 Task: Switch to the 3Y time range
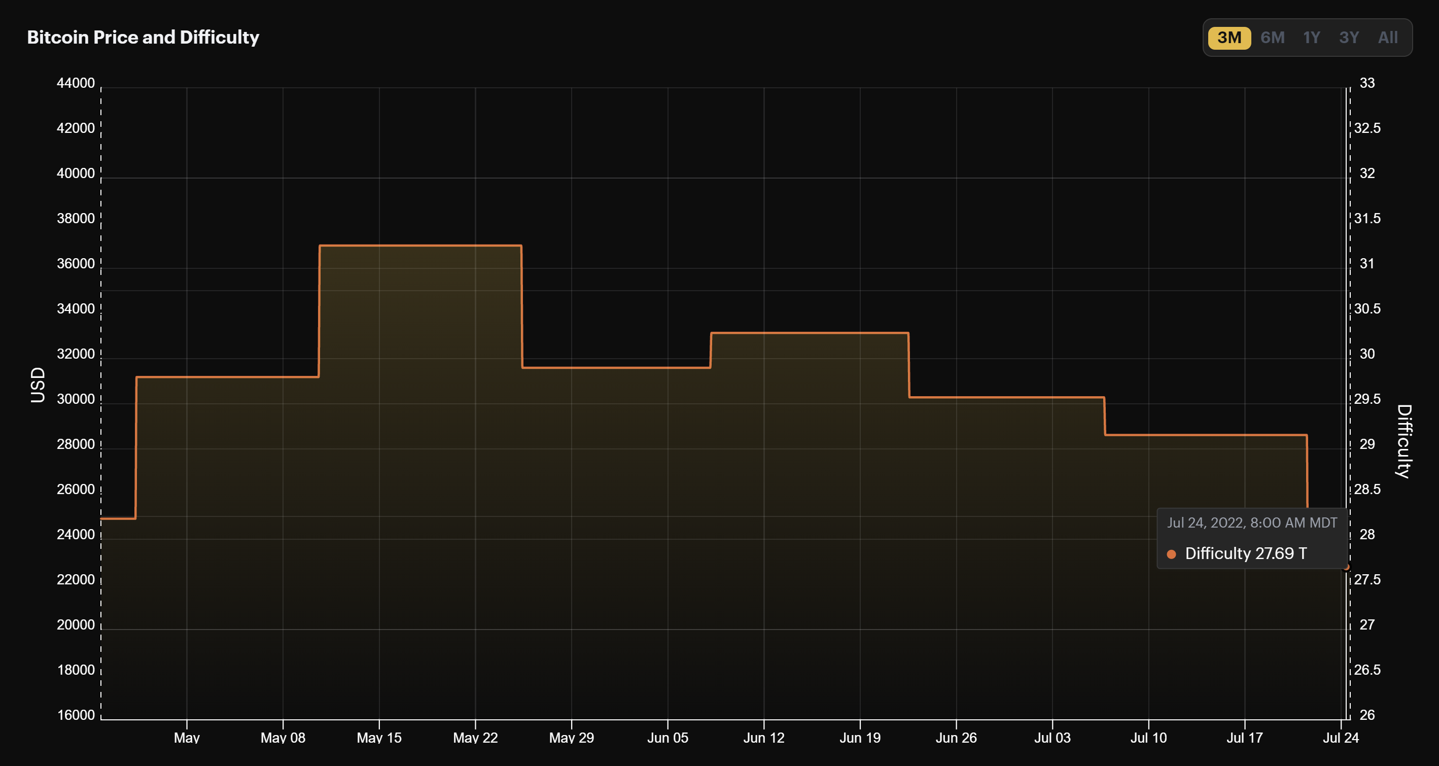coord(1349,38)
